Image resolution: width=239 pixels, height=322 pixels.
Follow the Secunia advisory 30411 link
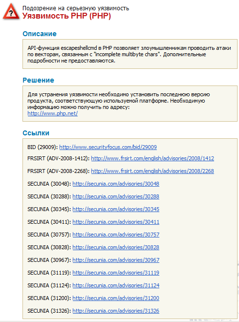tap(116, 222)
